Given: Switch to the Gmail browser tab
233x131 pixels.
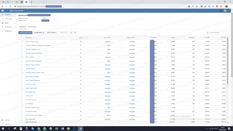Looking at the screenshot, I should 3,2.
